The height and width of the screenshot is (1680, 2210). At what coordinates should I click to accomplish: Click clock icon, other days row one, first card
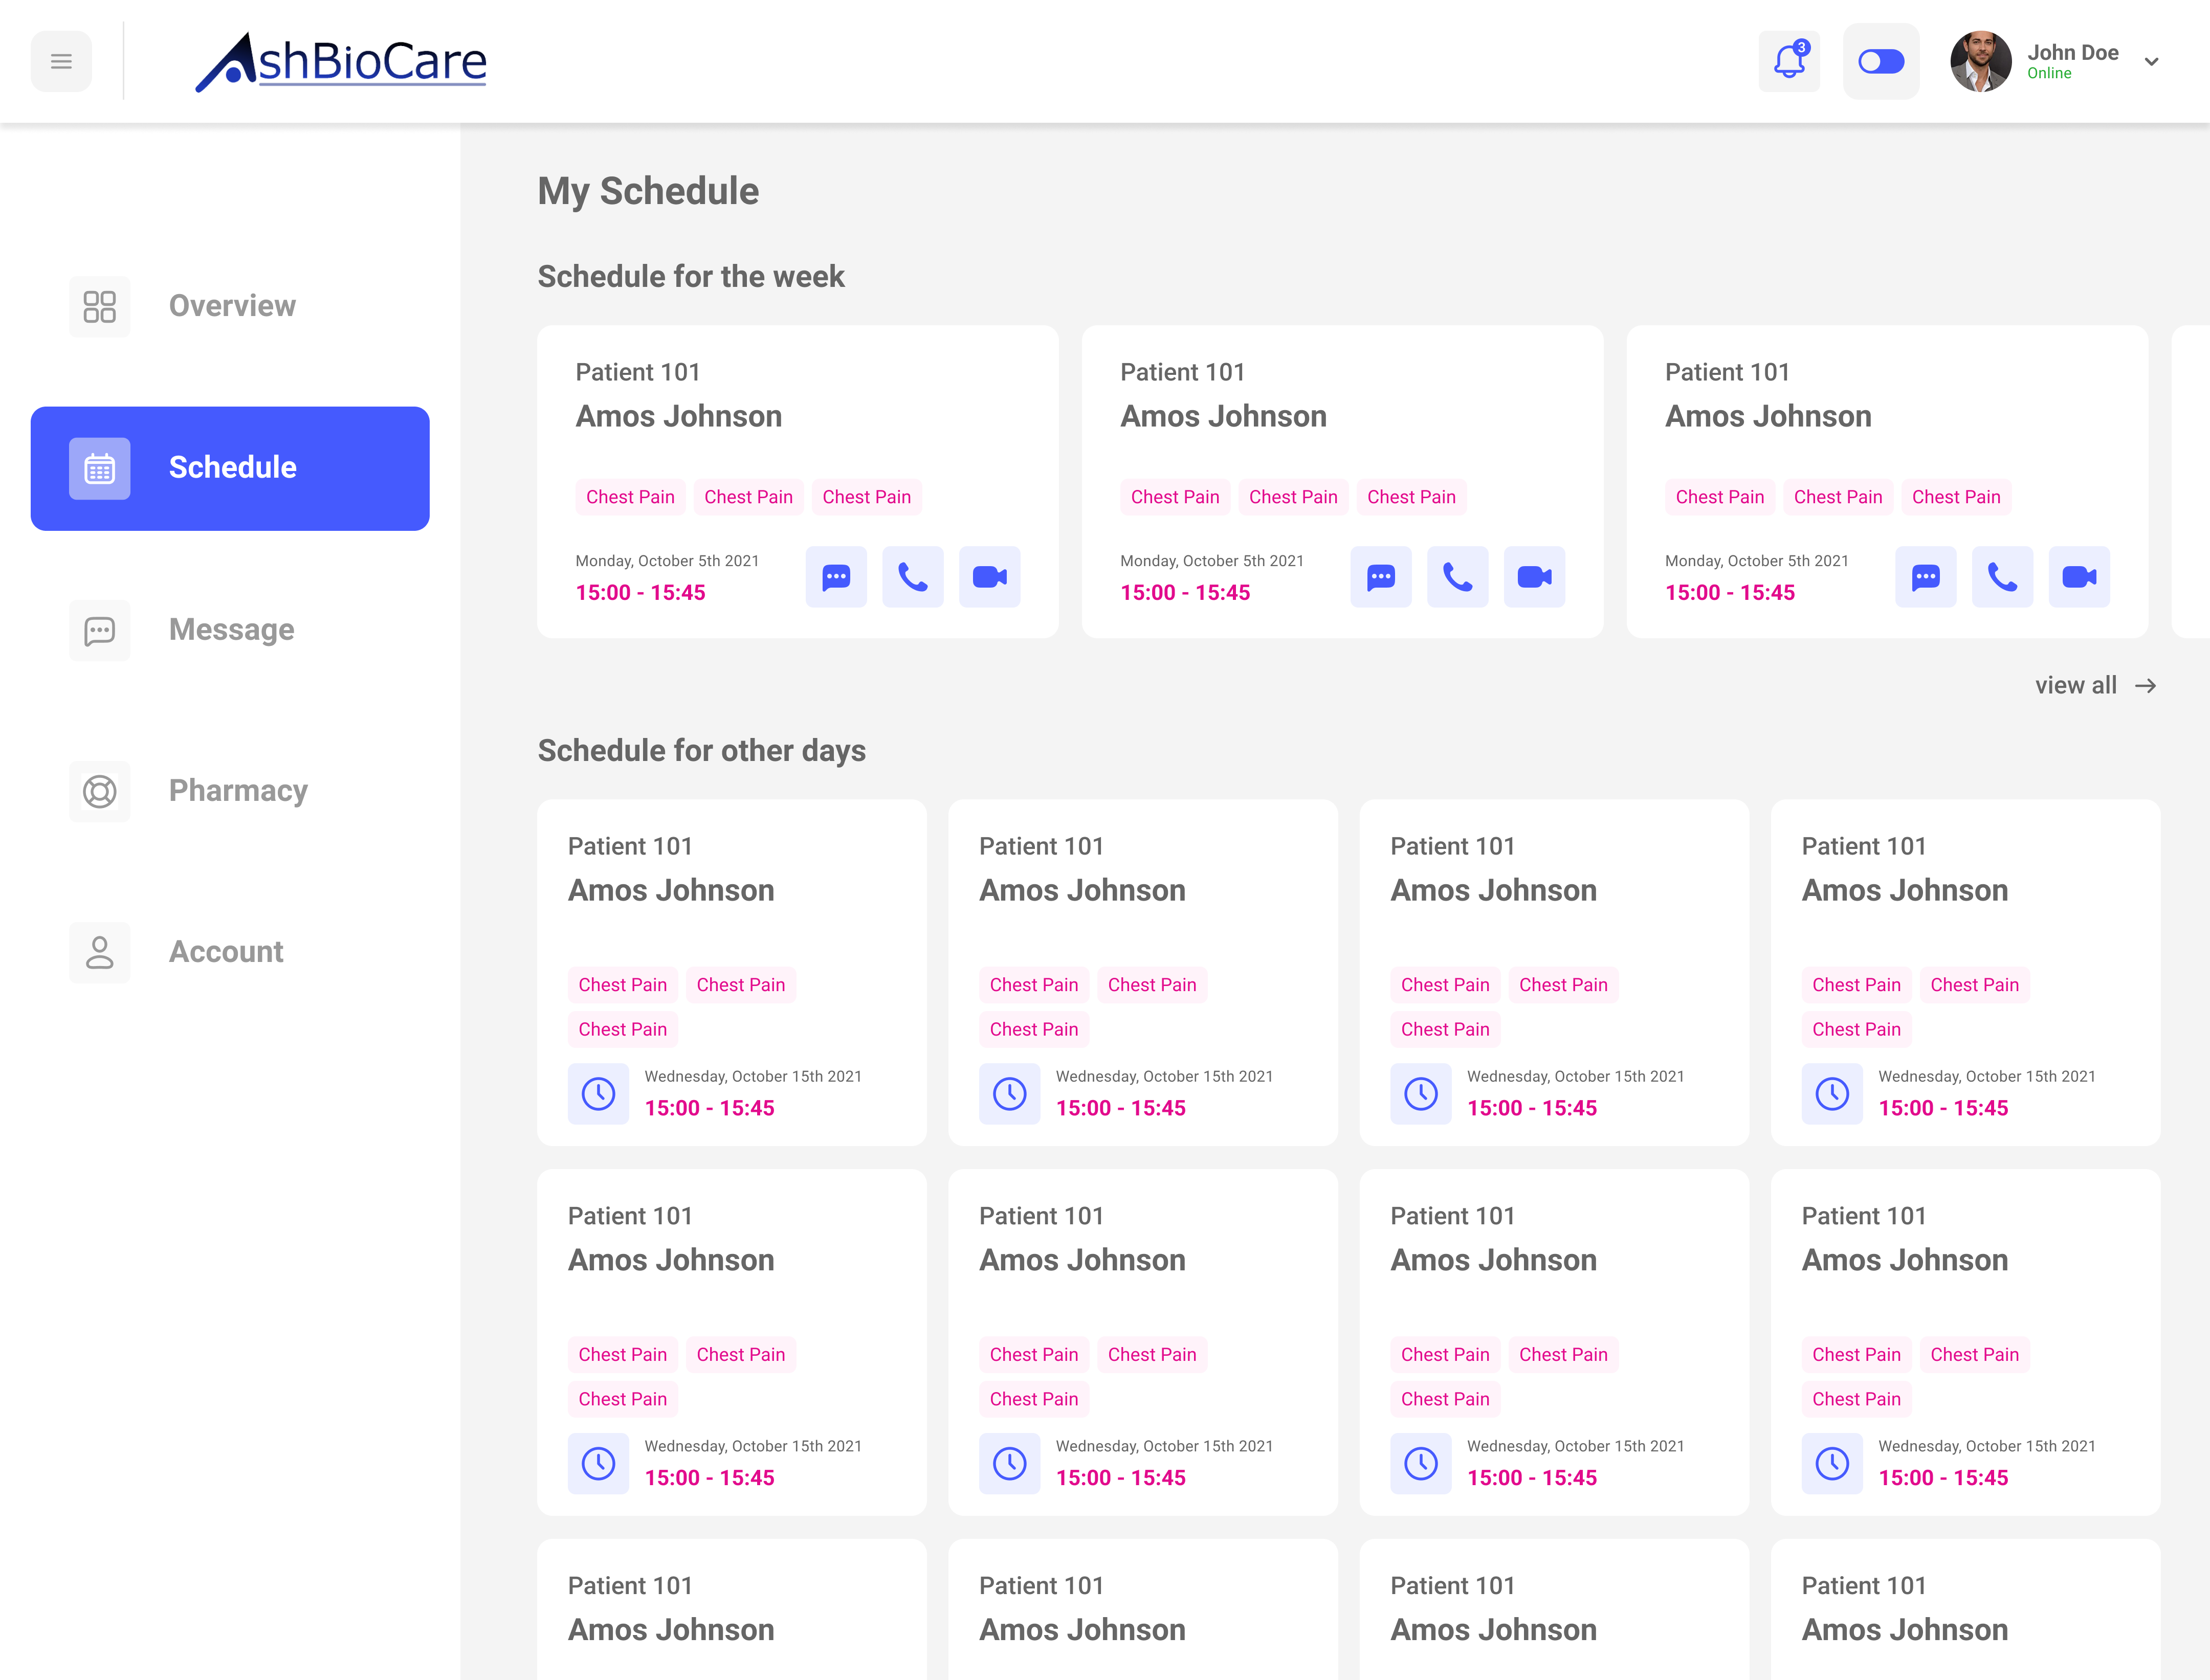[x=598, y=1094]
